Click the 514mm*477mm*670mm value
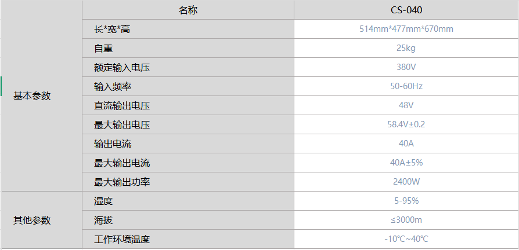 coord(406,29)
